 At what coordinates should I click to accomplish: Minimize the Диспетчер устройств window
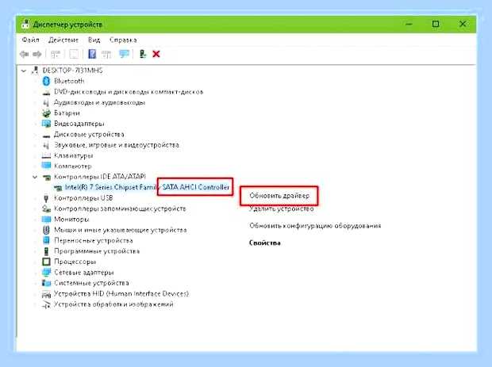409,24
